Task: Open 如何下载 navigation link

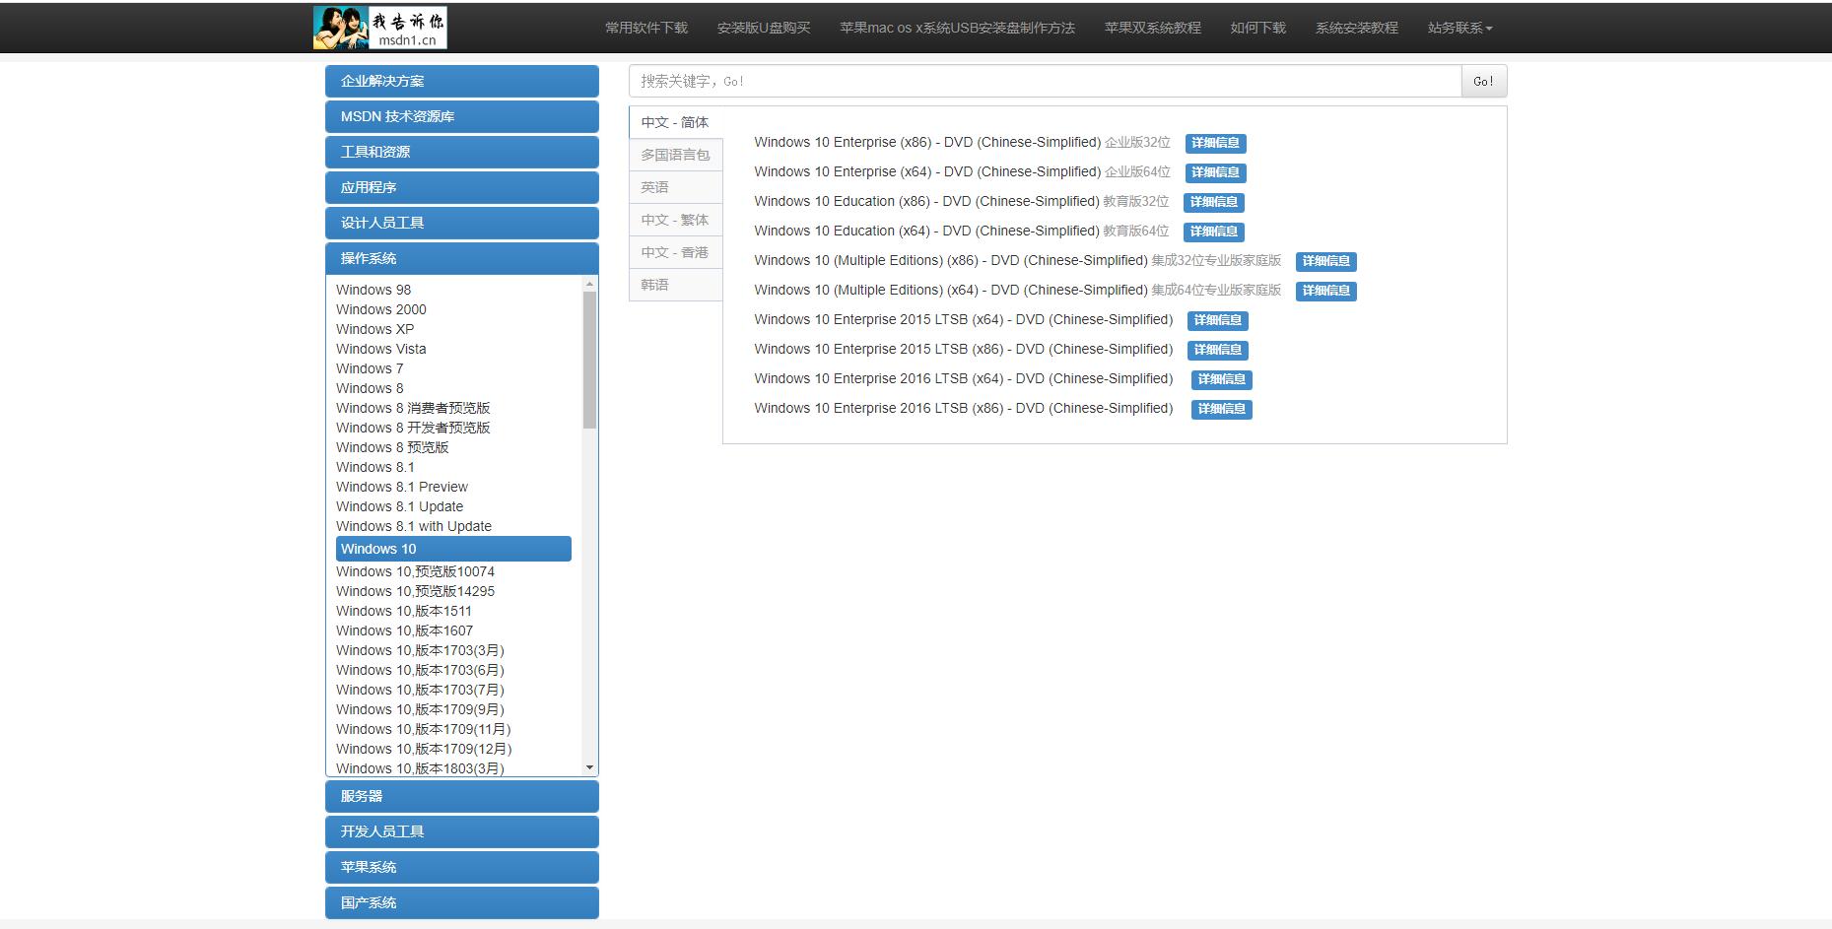Action: click(1258, 28)
